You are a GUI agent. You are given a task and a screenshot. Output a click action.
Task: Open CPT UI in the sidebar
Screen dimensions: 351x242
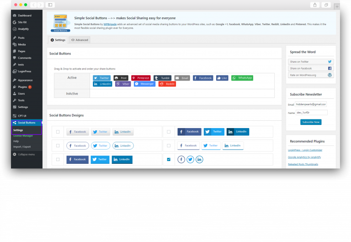pos(22,116)
